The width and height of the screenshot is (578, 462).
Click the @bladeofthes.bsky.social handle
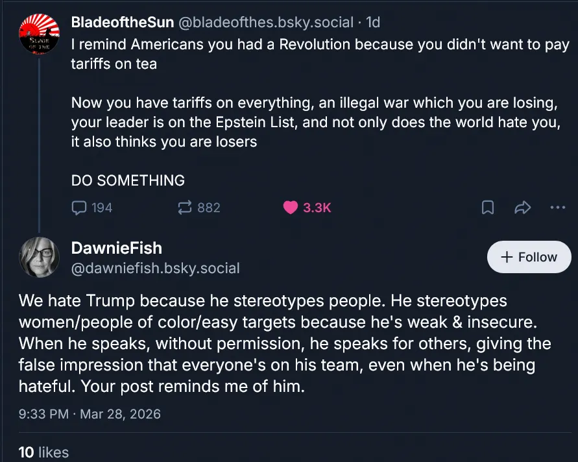click(x=266, y=22)
